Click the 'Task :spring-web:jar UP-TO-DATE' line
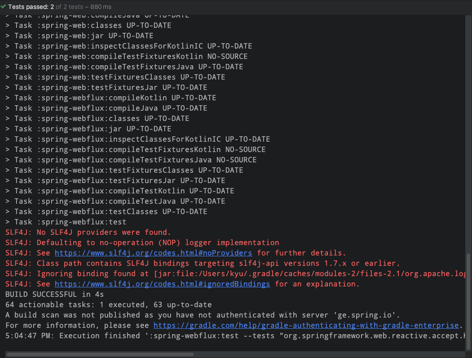 pos(79,36)
